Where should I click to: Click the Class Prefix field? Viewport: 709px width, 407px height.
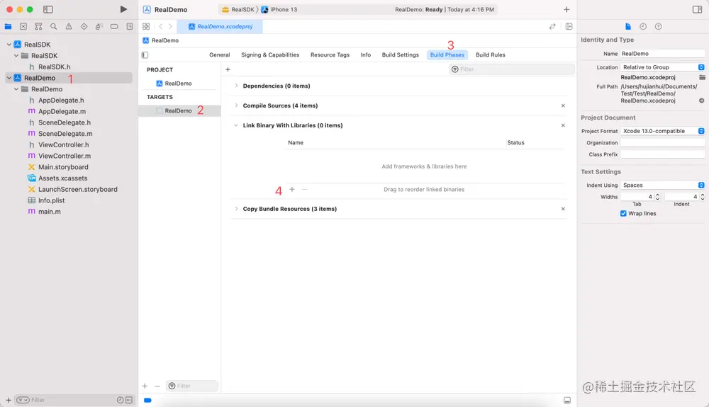click(x=662, y=154)
